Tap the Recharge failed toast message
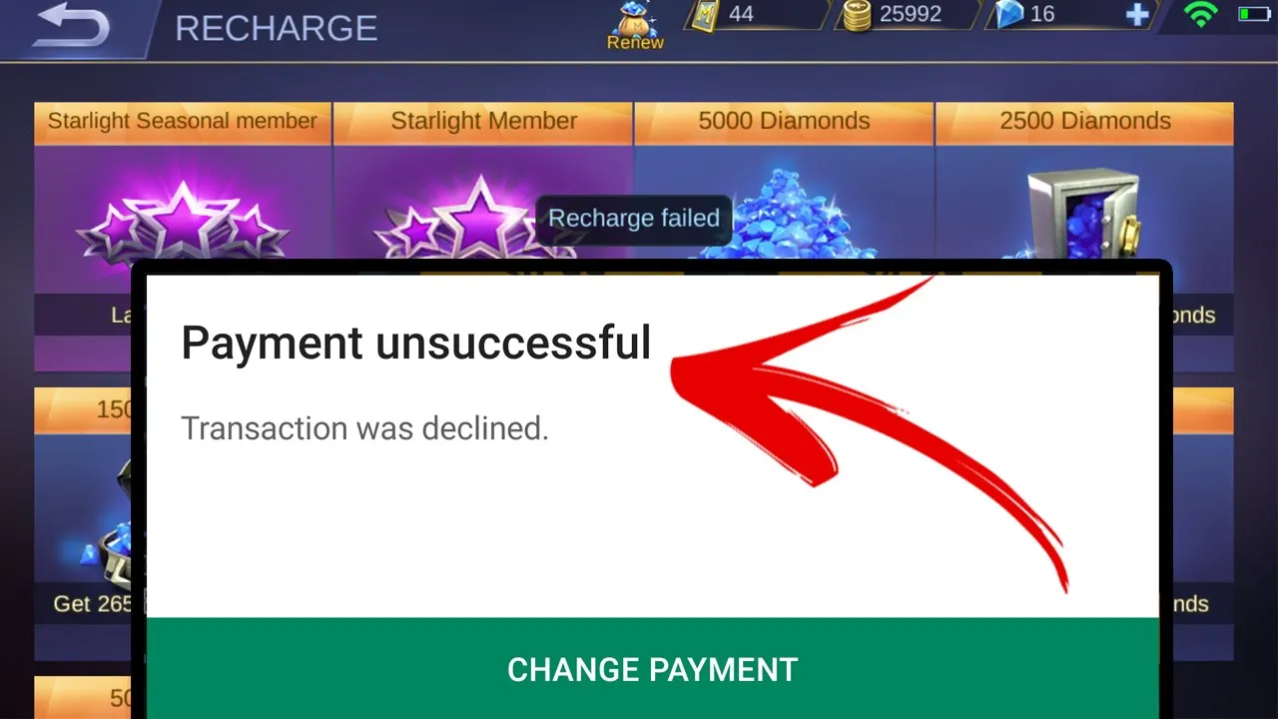 pyautogui.click(x=634, y=219)
